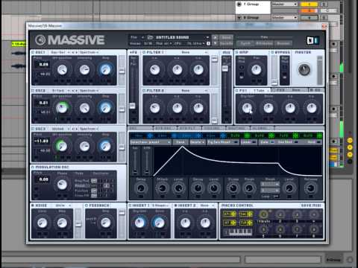The image size is (358, 268).
Task: Open the OSC1 Spectrum mode dropdown
Action: point(89,52)
